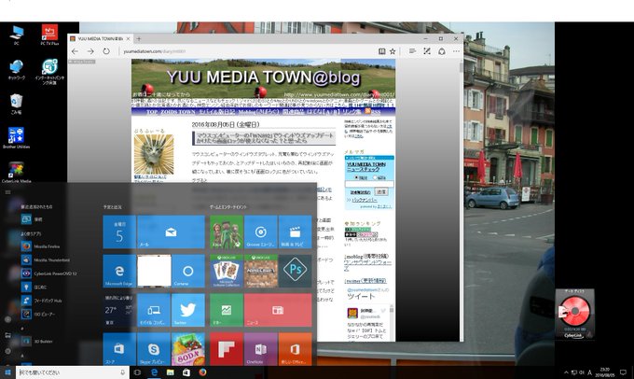Open ZOIDS TOWN in blog navigation
634x379 pixels.
click(x=178, y=112)
